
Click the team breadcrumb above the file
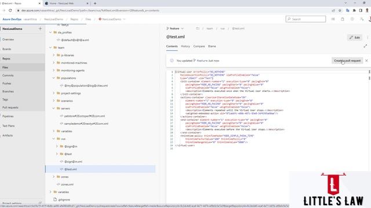(210, 28)
